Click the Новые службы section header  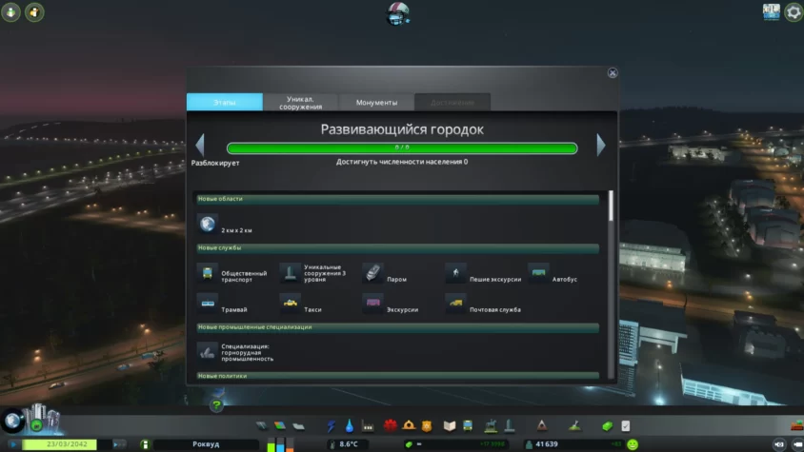click(x=398, y=248)
